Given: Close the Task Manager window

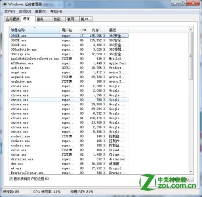Looking at the screenshot, I should (x=193, y=3).
